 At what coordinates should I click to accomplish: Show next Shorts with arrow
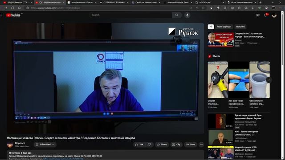coord(269,80)
